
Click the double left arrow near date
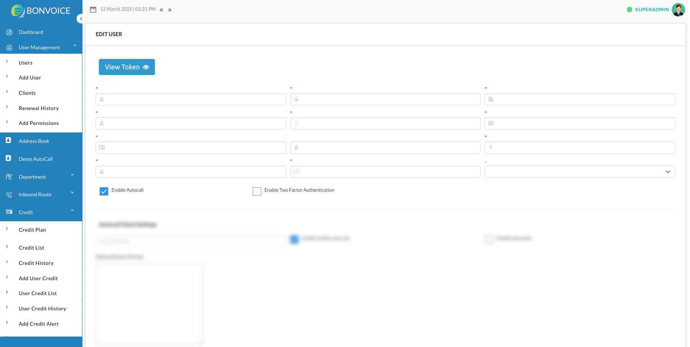161,10
